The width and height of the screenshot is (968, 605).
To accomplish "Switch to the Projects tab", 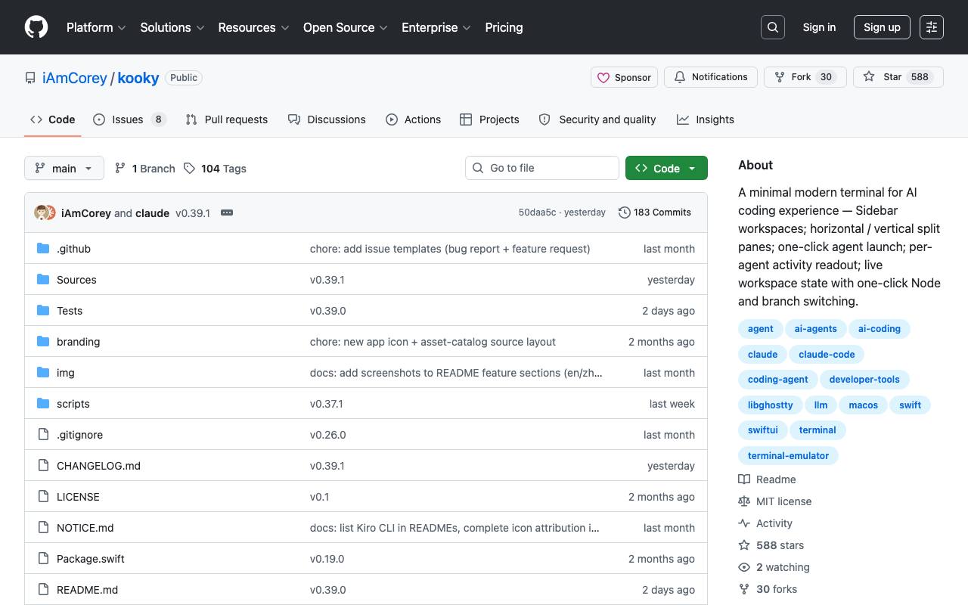I will (489, 119).
